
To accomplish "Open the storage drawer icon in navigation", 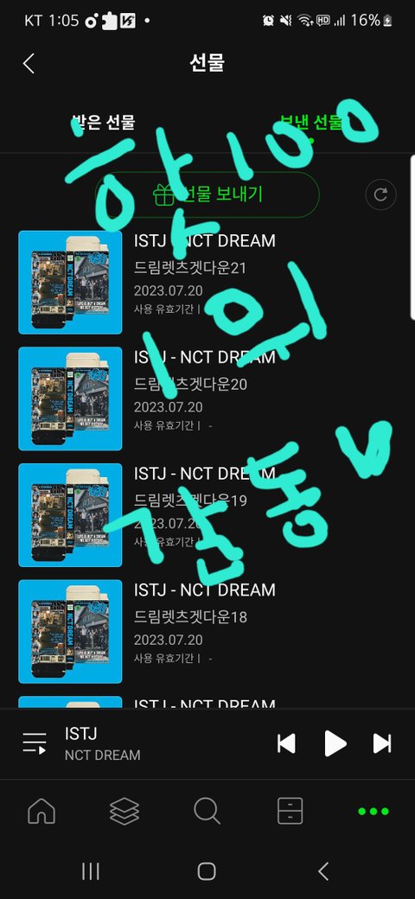I will coord(290,811).
